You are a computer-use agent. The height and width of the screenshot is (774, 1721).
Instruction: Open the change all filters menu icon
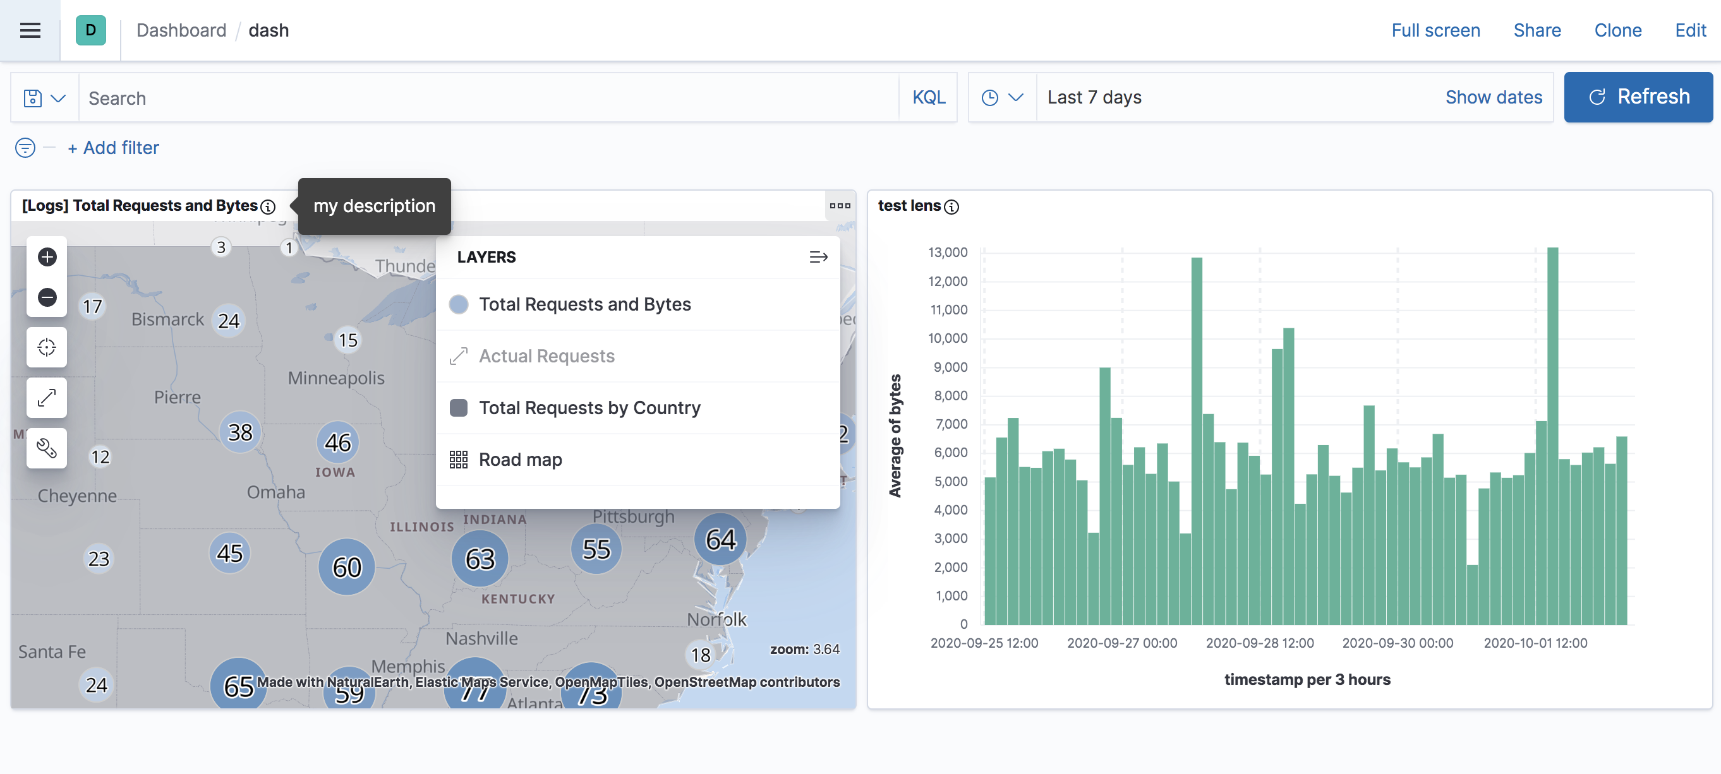(x=25, y=148)
